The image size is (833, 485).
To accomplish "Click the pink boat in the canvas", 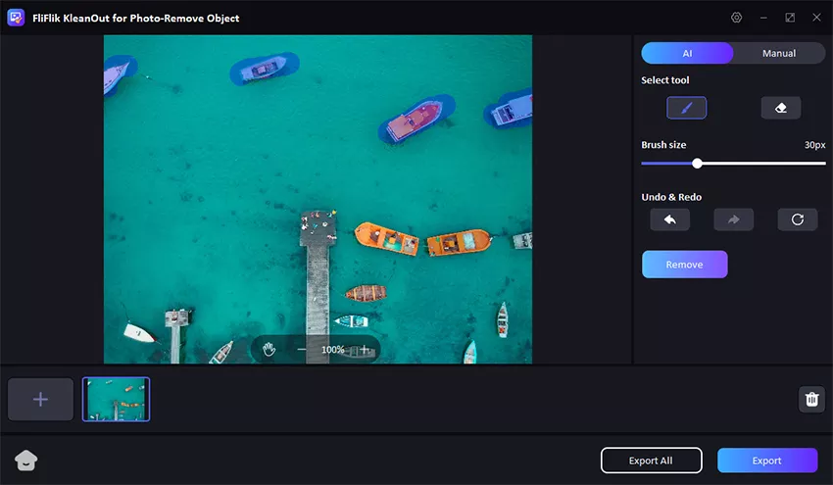I will tap(416, 121).
